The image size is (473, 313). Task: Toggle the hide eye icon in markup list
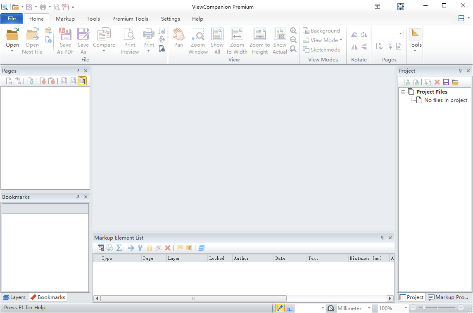pos(159,248)
